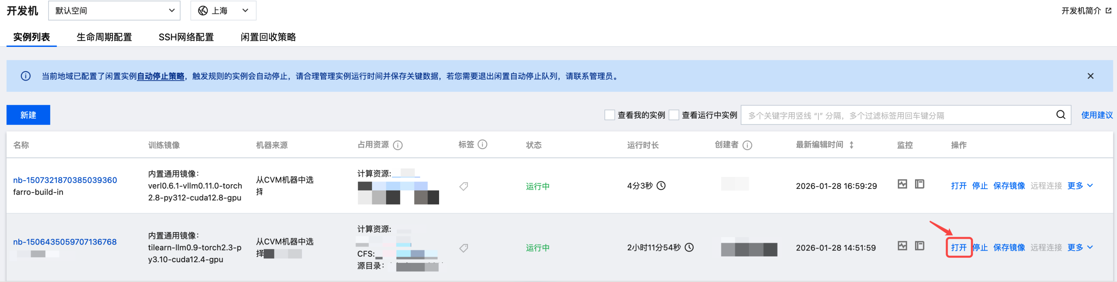
Task: Open the 自动停止策略 link in banner
Action: coord(160,76)
